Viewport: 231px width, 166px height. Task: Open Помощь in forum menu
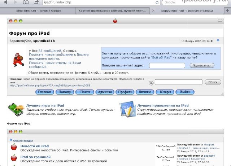(x=65, y=92)
